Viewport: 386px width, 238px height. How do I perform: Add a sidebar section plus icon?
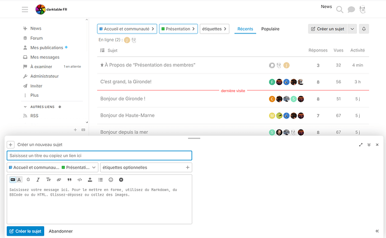76,130
